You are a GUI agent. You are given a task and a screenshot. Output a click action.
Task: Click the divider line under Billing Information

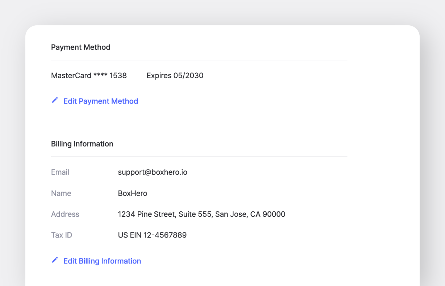point(199,157)
